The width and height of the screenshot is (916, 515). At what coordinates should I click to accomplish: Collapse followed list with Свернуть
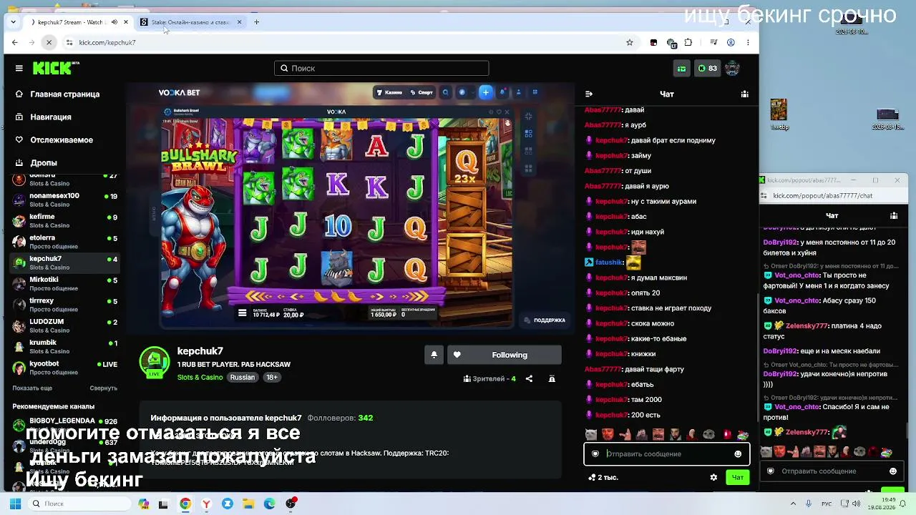(x=103, y=388)
